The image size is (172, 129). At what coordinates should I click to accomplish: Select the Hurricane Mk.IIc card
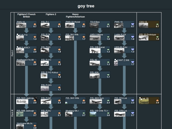[26, 125]
